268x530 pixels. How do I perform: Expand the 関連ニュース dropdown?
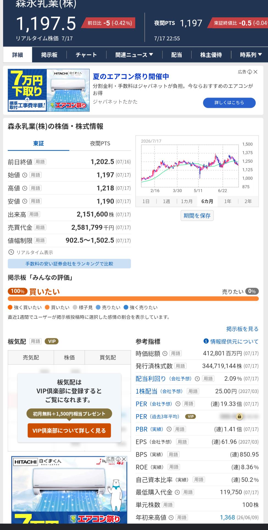(x=134, y=55)
